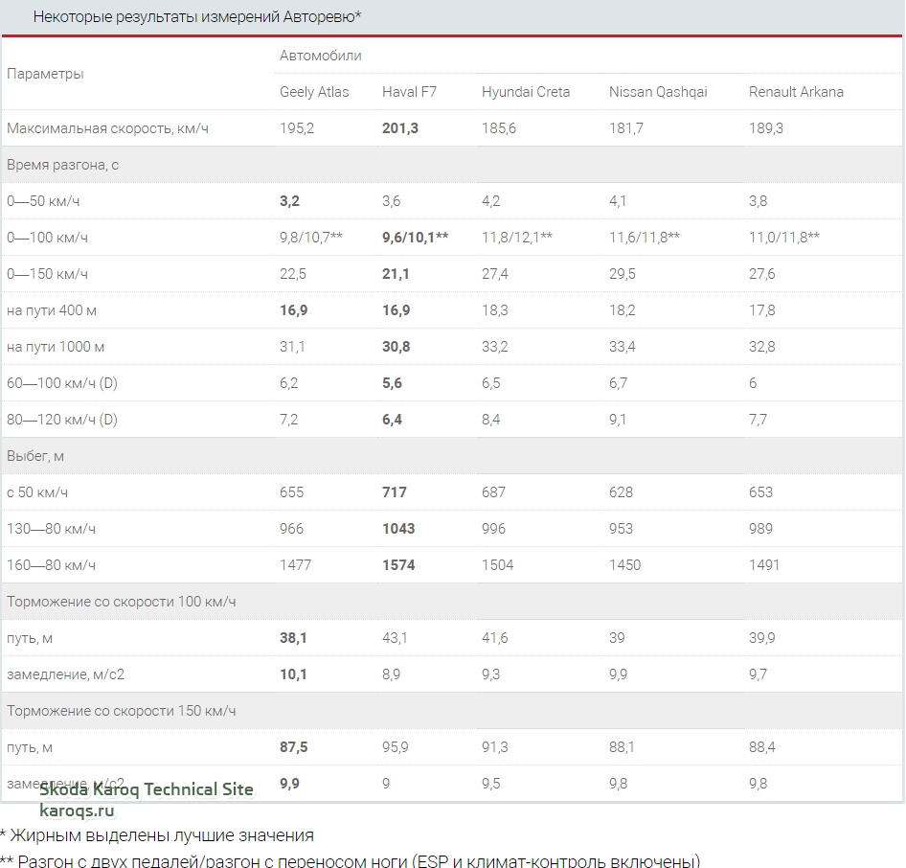Image resolution: width=906 pixels, height=868 pixels.
Task: Click the bold value '30,8'
Action: point(396,347)
